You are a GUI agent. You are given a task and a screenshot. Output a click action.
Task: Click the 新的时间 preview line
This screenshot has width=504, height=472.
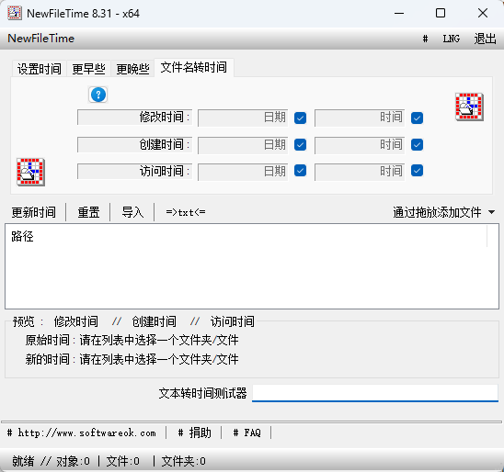(x=132, y=359)
